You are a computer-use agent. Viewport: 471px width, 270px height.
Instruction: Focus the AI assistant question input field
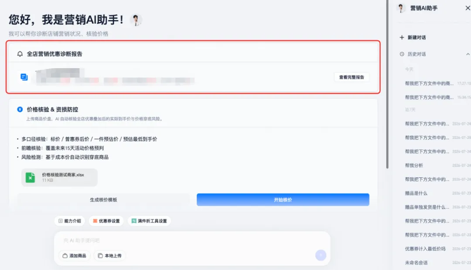pos(192,240)
